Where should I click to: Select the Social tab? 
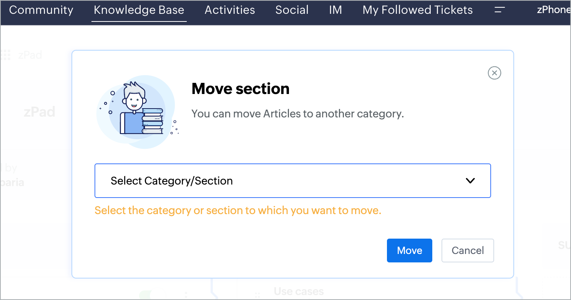coord(292,10)
